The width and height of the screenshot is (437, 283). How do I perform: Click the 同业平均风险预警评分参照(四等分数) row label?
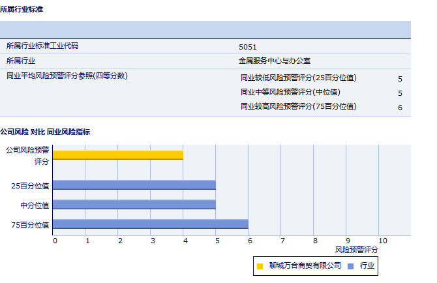point(66,76)
